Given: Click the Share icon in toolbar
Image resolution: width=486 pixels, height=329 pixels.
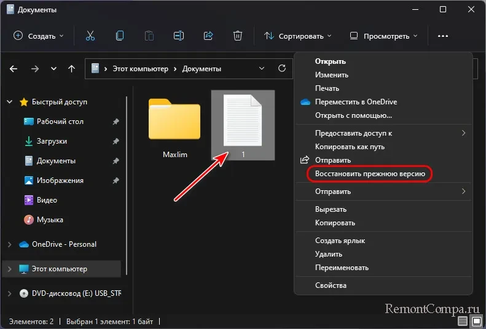Looking at the screenshot, I should 208,36.
